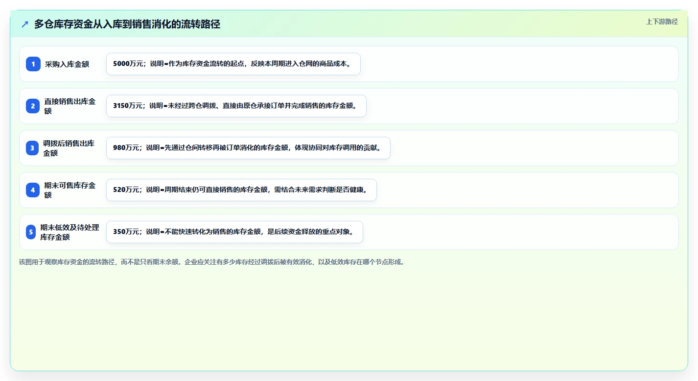Viewport: 698px width, 381px height.
Task: Open the 980万元 description box
Action: click(x=248, y=148)
